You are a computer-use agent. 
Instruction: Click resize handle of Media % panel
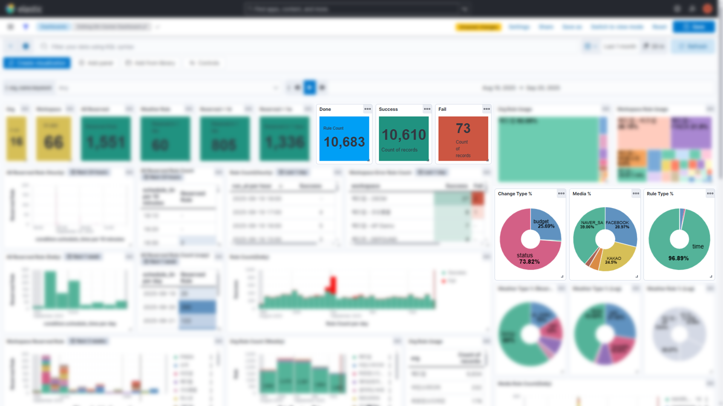(636, 276)
